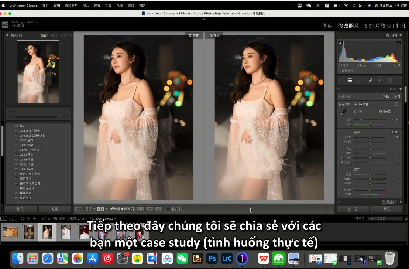Click the 色温 temperature slider handle
The width and height of the screenshot is (409, 269).
tap(361, 120)
